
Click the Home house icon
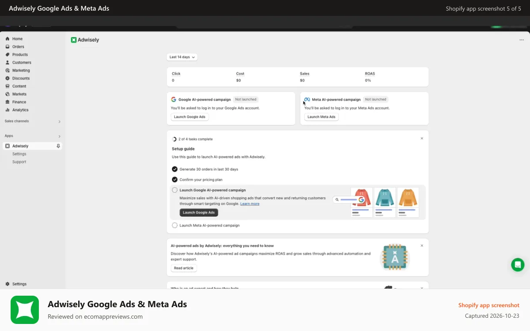[x=8, y=39]
